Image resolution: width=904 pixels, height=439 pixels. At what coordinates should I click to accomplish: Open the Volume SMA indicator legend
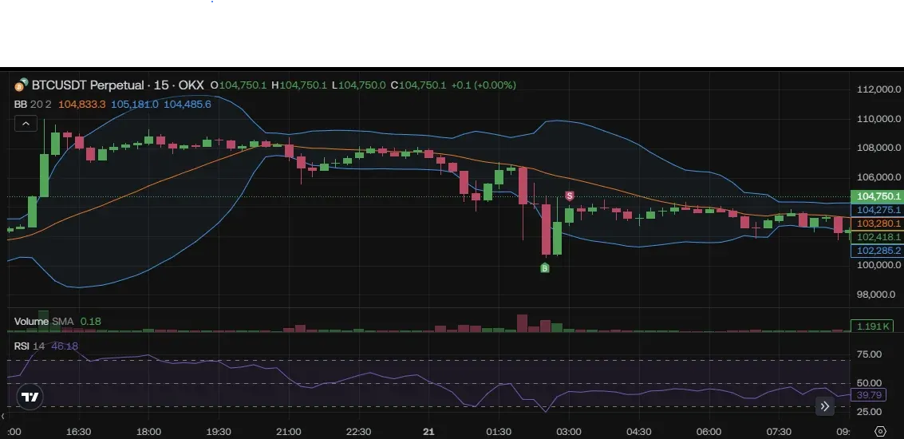pos(44,322)
